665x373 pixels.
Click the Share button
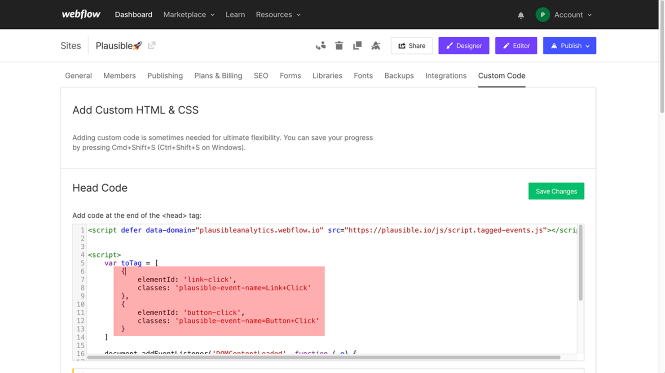click(x=411, y=46)
